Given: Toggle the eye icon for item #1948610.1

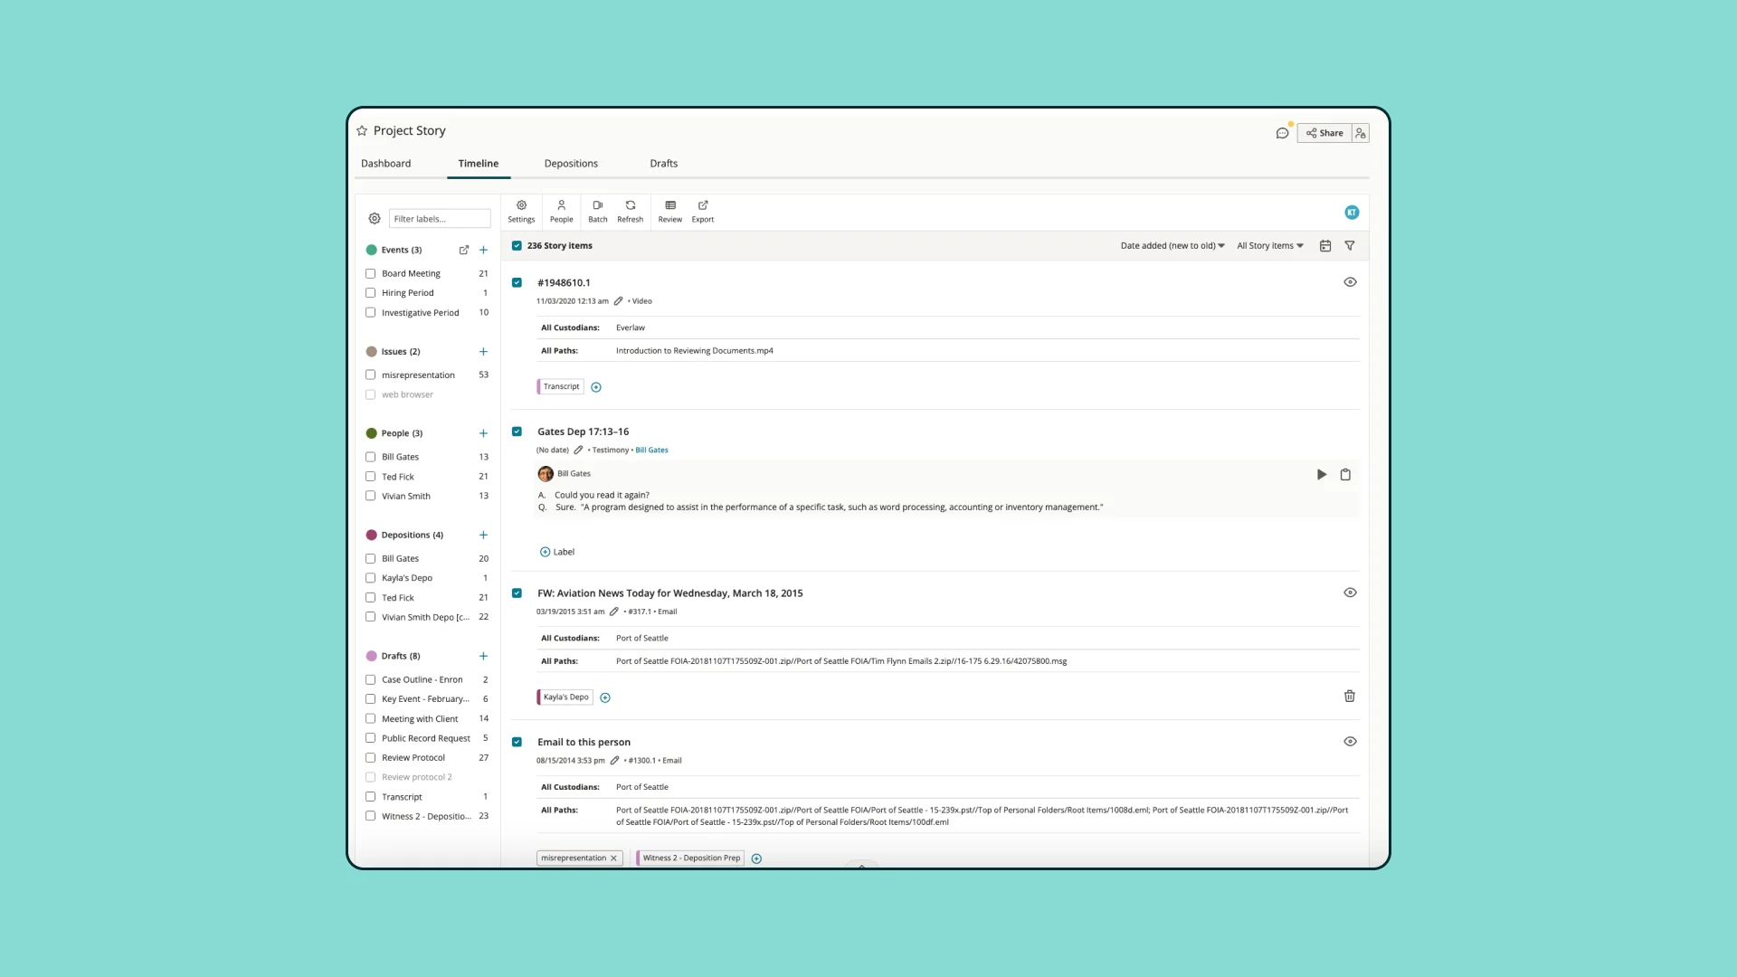Looking at the screenshot, I should click(1350, 282).
